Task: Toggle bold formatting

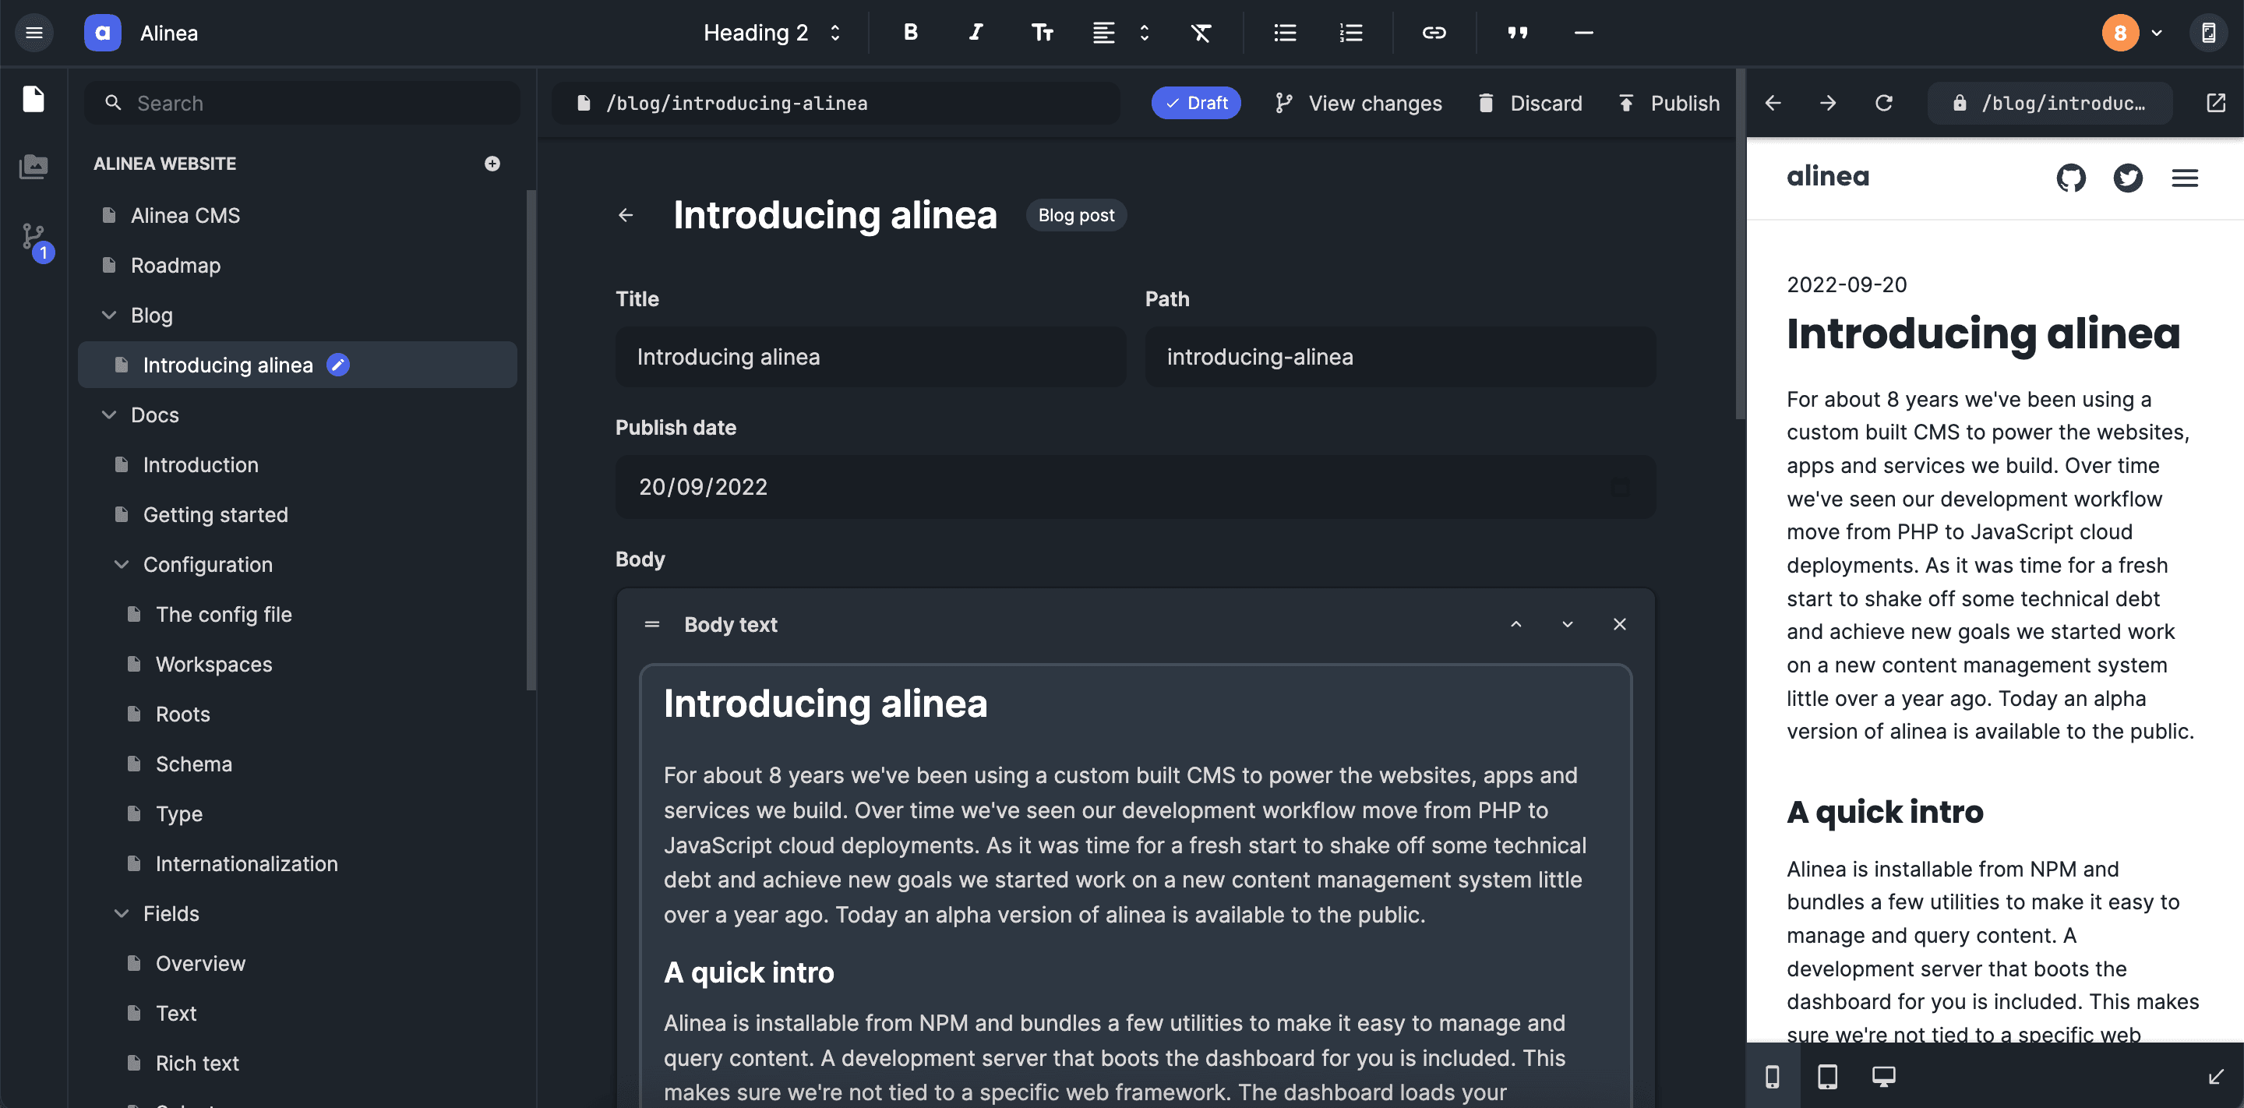Action: (910, 33)
